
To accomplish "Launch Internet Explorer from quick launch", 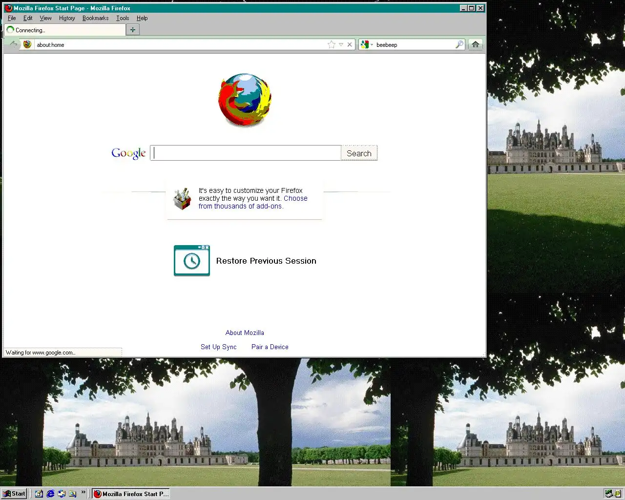I will click(50, 494).
